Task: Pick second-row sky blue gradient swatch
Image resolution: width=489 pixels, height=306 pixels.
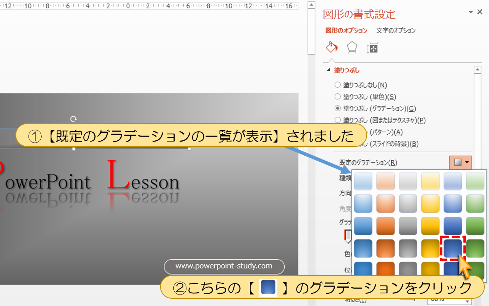Action: (363, 203)
